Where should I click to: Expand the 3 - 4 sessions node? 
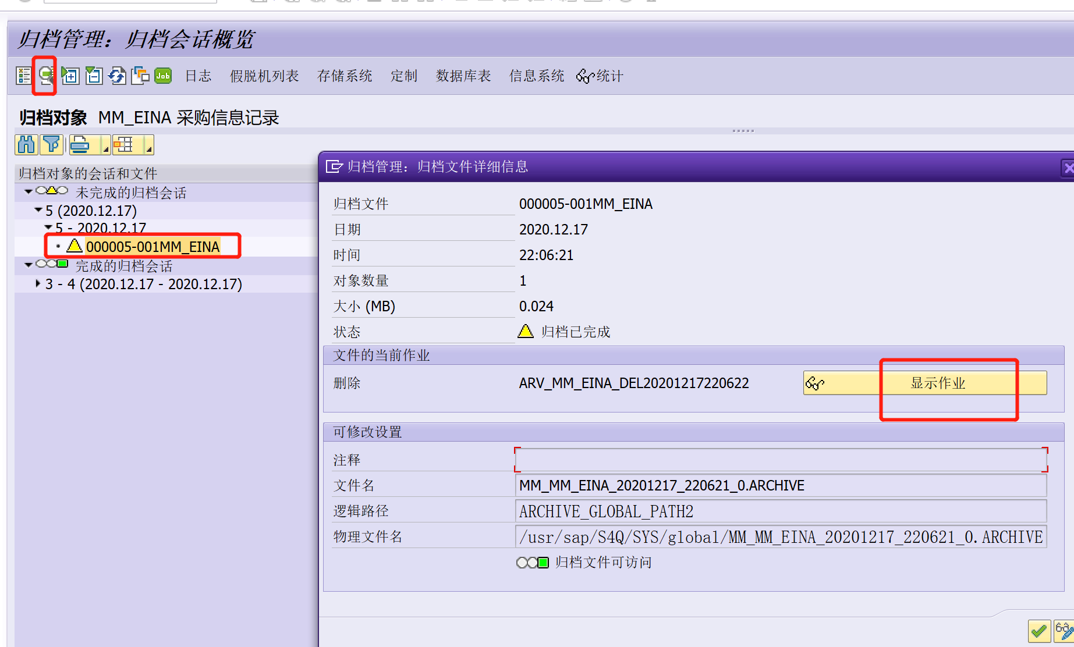[38, 283]
